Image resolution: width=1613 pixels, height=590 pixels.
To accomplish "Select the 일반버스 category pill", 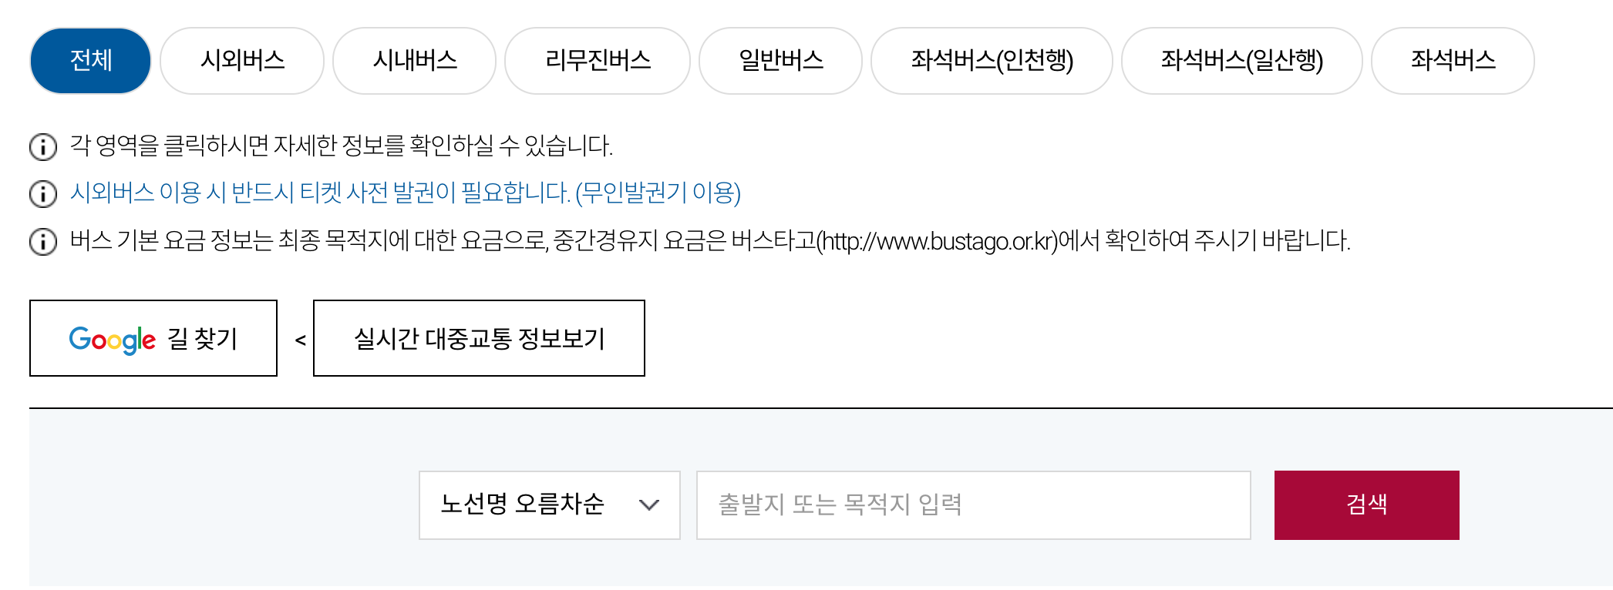I will pyautogui.click(x=780, y=60).
